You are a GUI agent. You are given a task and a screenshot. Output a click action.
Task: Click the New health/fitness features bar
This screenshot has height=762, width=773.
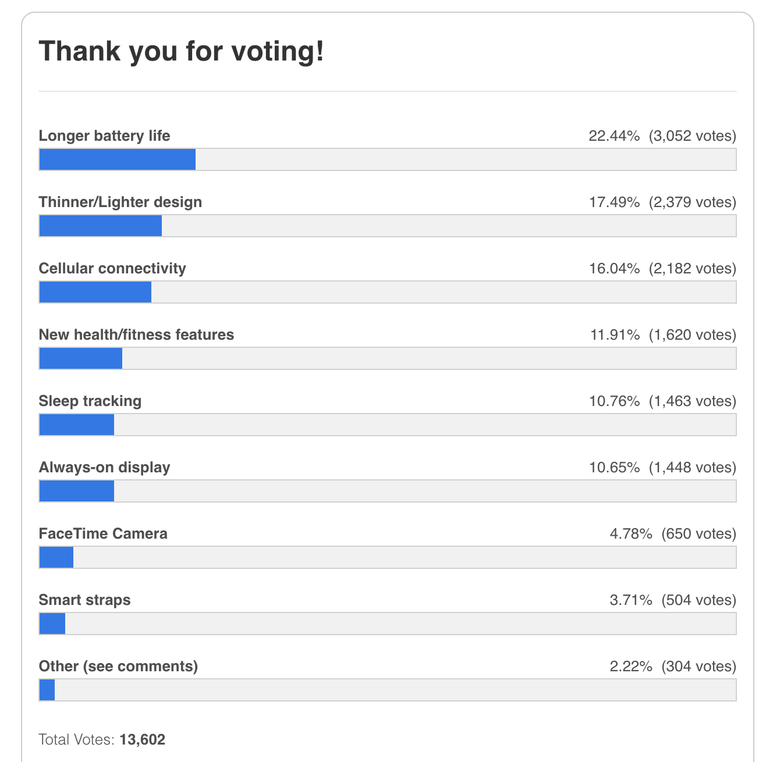[x=387, y=358]
